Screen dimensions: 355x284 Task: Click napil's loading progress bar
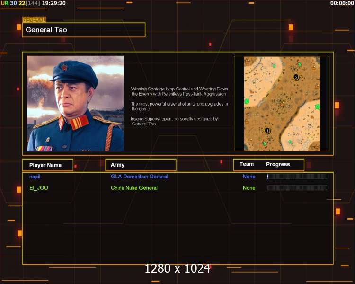[x=297, y=177]
